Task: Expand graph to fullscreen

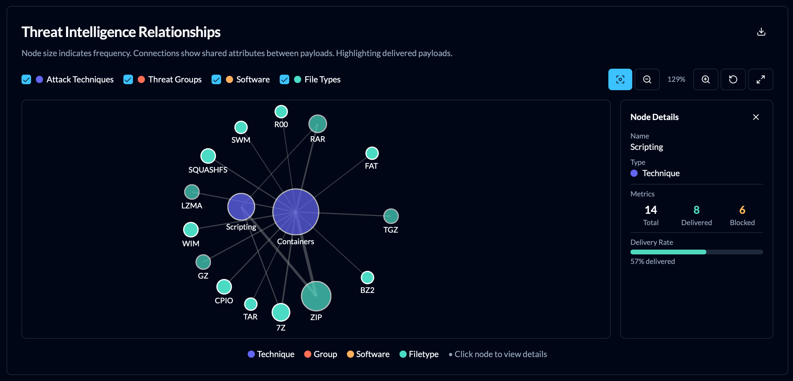Action: point(760,79)
